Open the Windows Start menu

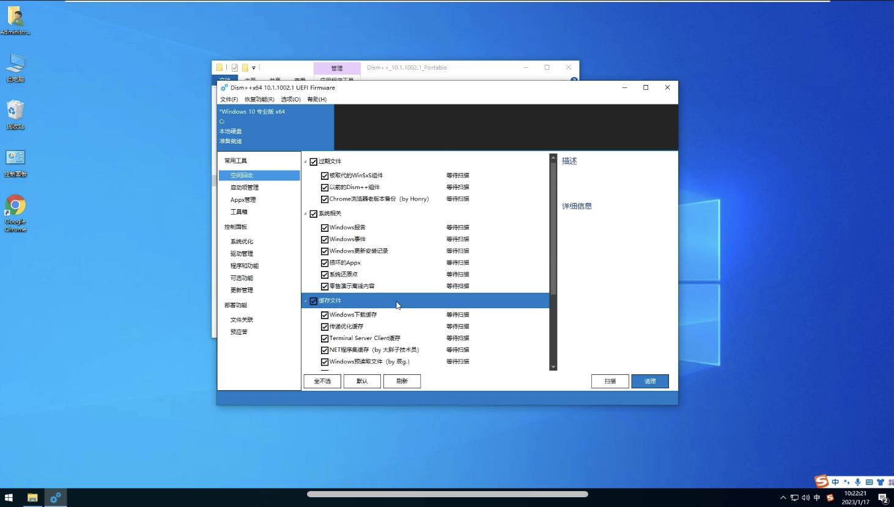pos(9,498)
